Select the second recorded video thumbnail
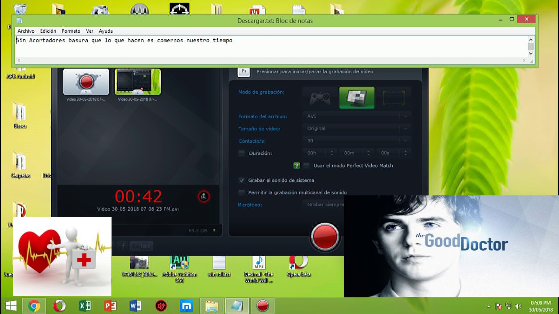This screenshot has width=559, height=314. click(138, 82)
